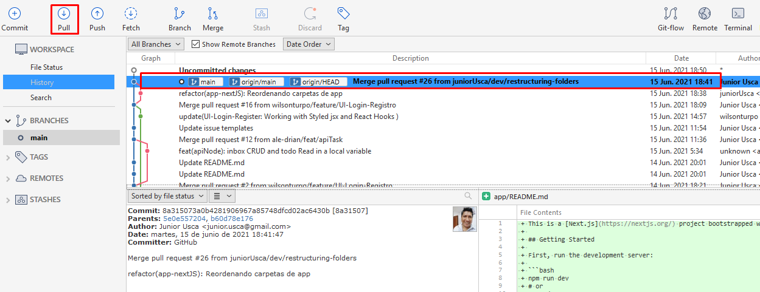Select the Uncommitted changes row
760x292 pixels.
pyautogui.click(x=443, y=70)
